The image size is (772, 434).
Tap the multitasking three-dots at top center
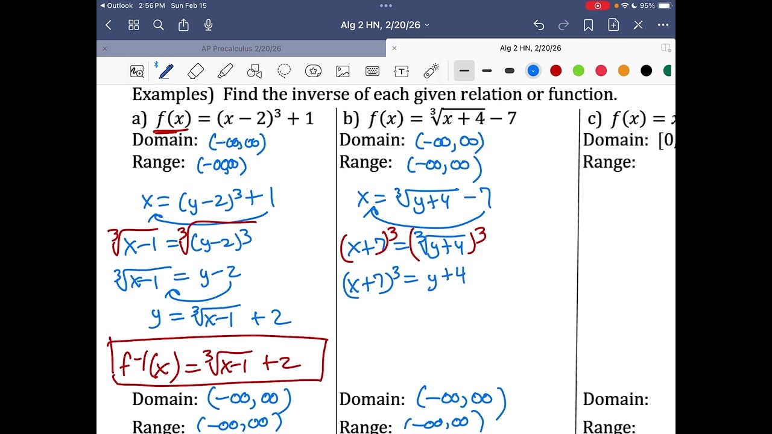click(386, 5)
